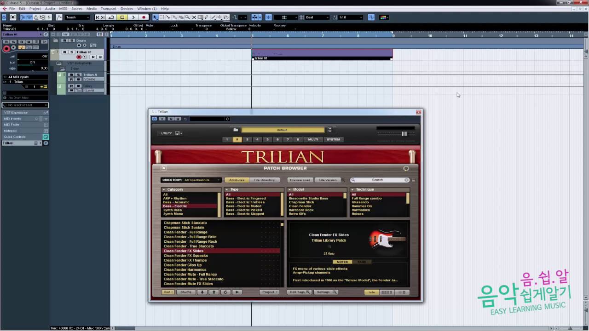Click the Shuffle button
The height and width of the screenshot is (331, 589).
click(186, 292)
